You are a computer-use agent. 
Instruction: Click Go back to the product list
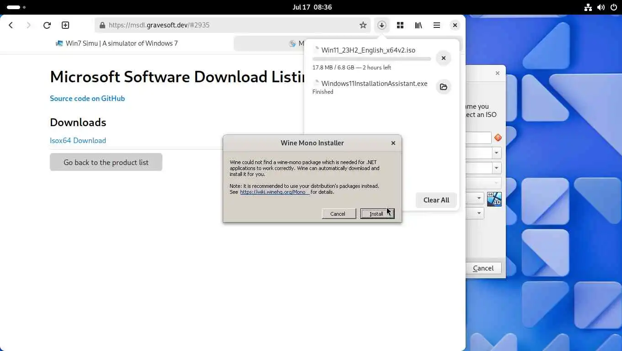106,162
